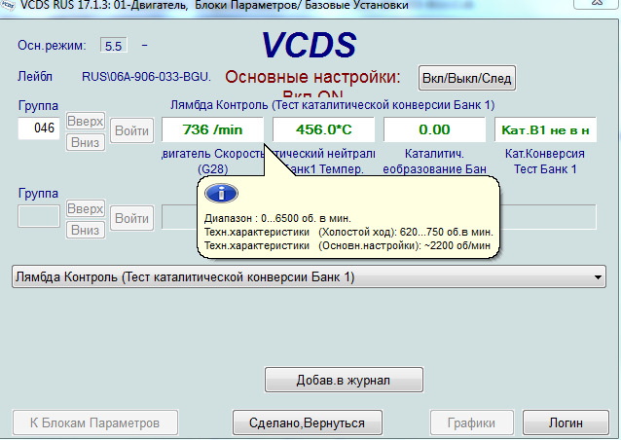This screenshot has width=621, height=440.
Task: Click the Холостой ход 620...750 tooltip line
Action: [x=348, y=232]
